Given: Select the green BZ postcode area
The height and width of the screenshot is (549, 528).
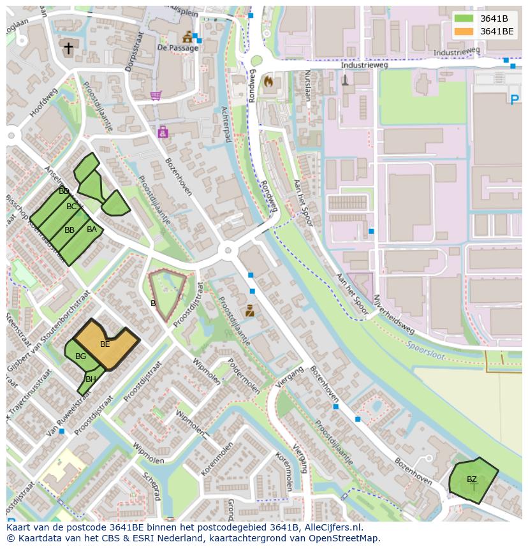Looking at the screenshot, I should (473, 479).
